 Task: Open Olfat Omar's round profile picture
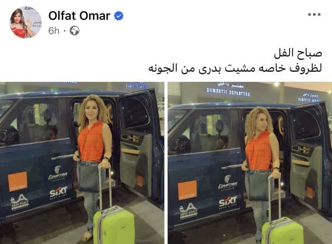25,22
